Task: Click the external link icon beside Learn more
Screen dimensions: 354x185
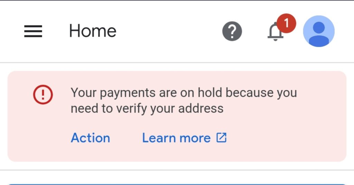Action: 221,138
